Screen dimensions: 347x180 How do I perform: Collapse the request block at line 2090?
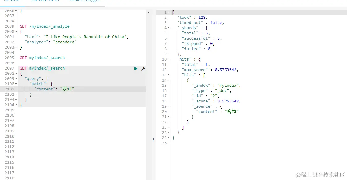coord(16,32)
